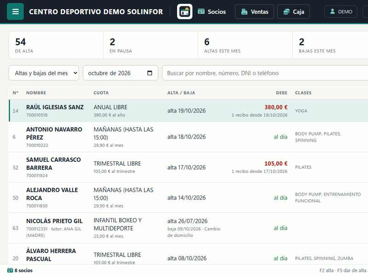Select member RAÚL IGLESIAS SANZ
This screenshot has height=276, width=368.
click(55, 107)
